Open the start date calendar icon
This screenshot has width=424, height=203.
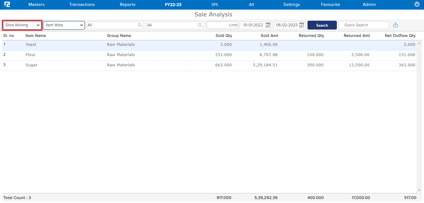[x=268, y=25]
